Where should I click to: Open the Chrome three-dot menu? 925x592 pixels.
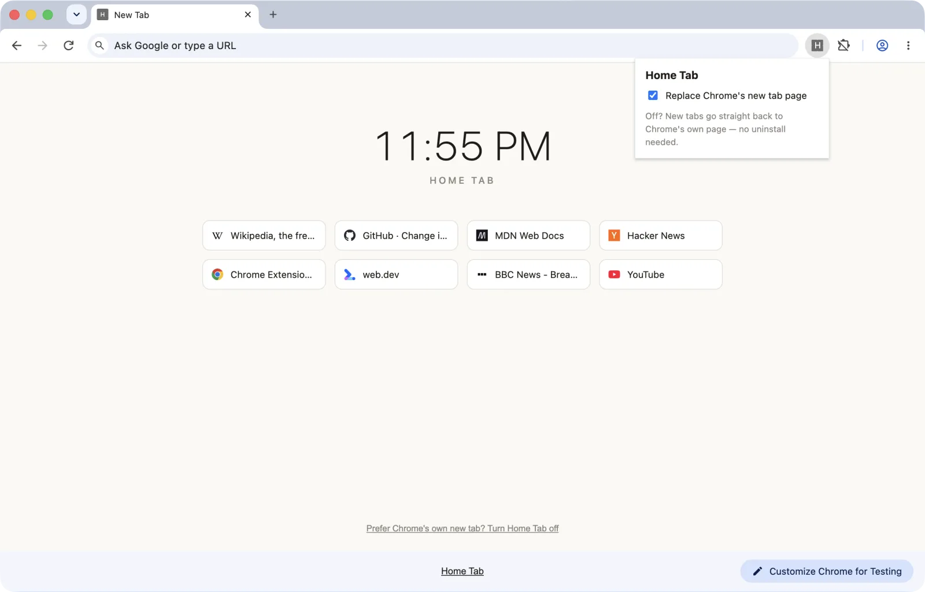coord(908,46)
